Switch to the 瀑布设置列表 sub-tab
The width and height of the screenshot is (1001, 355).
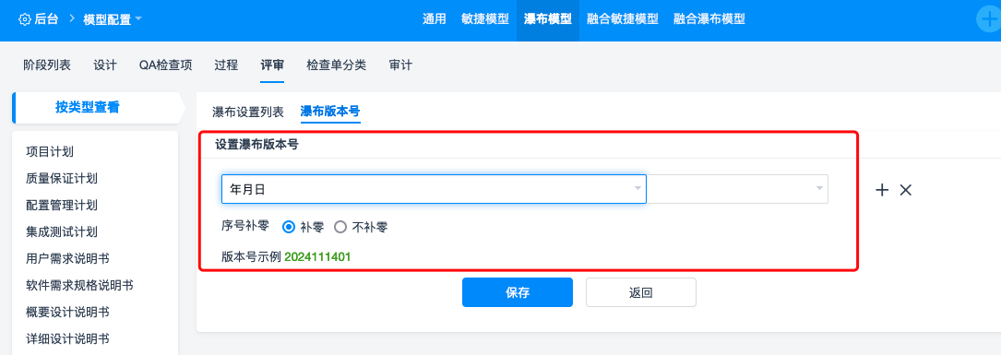247,112
